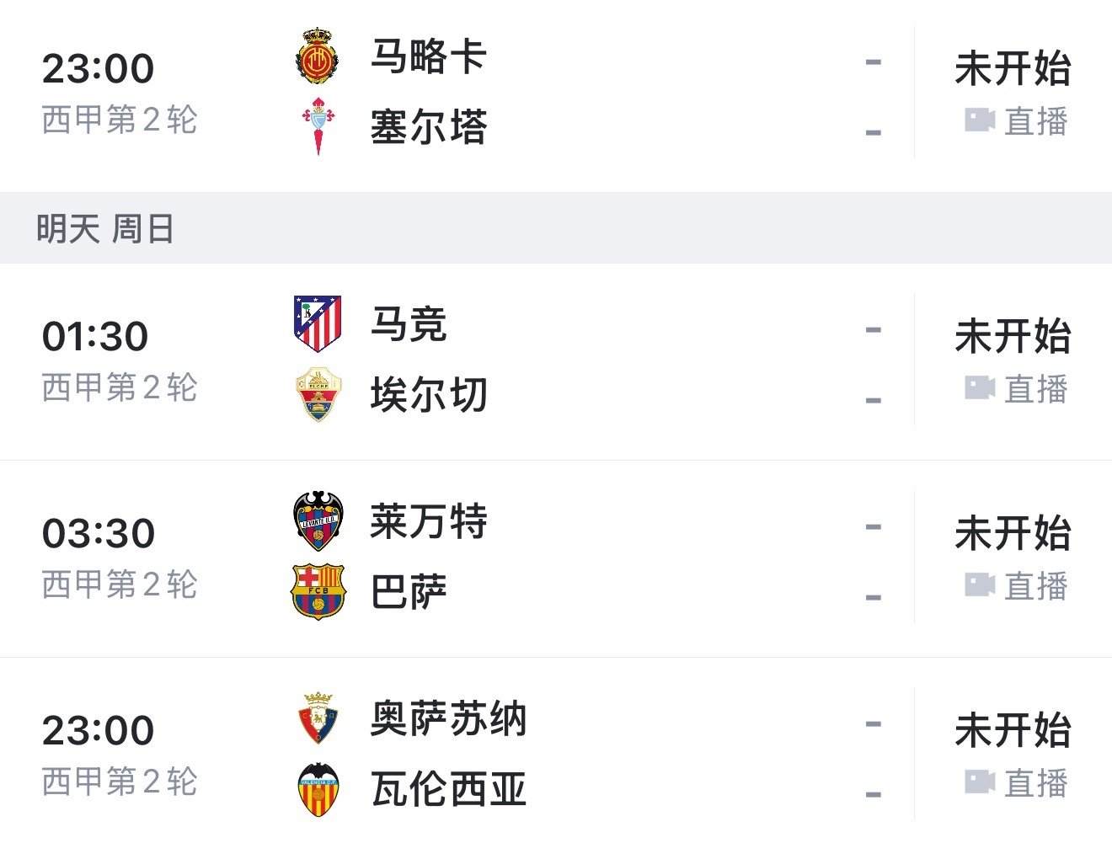Open the 03:30 西甲第2轮 match row
Screen dimensions: 1112x843
(556, 558)
